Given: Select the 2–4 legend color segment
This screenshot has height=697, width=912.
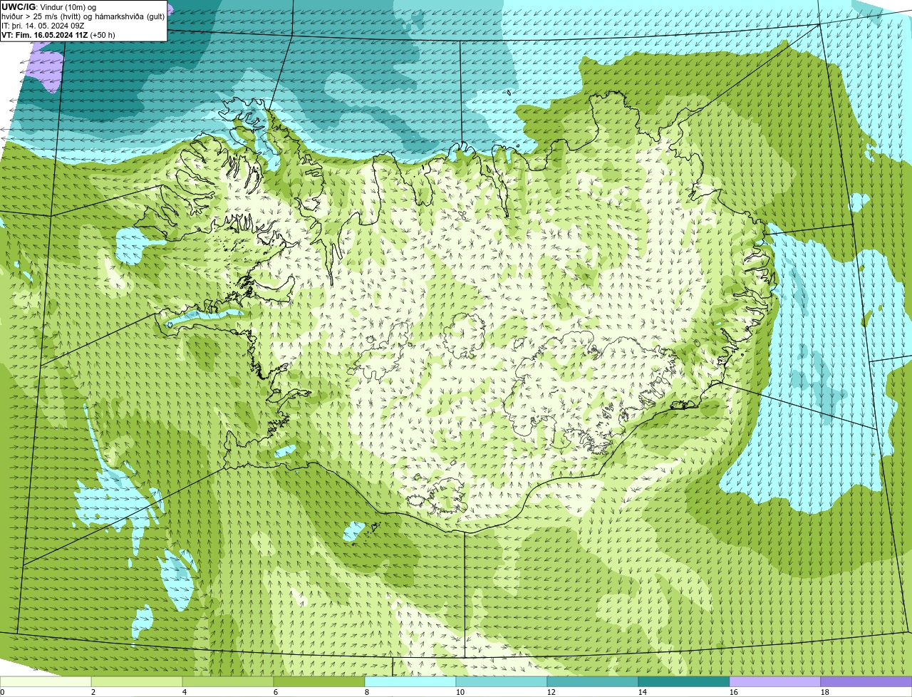Looking at the screenshot, I should pos(137,681).
